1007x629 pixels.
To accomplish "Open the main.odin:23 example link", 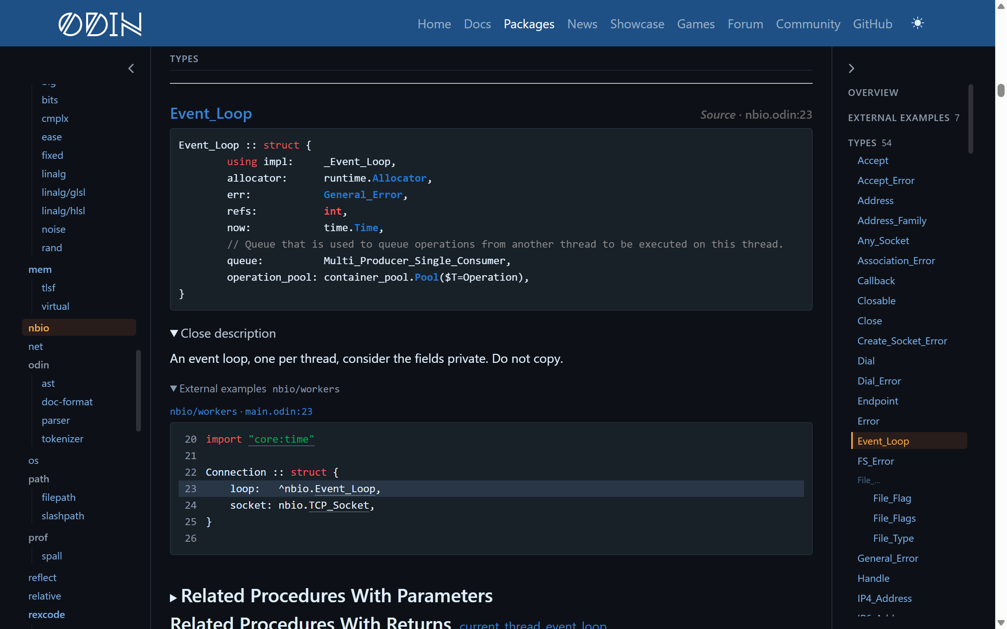I will [x=278, y=411].
